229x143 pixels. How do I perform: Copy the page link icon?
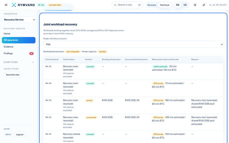tap(204, 5)
